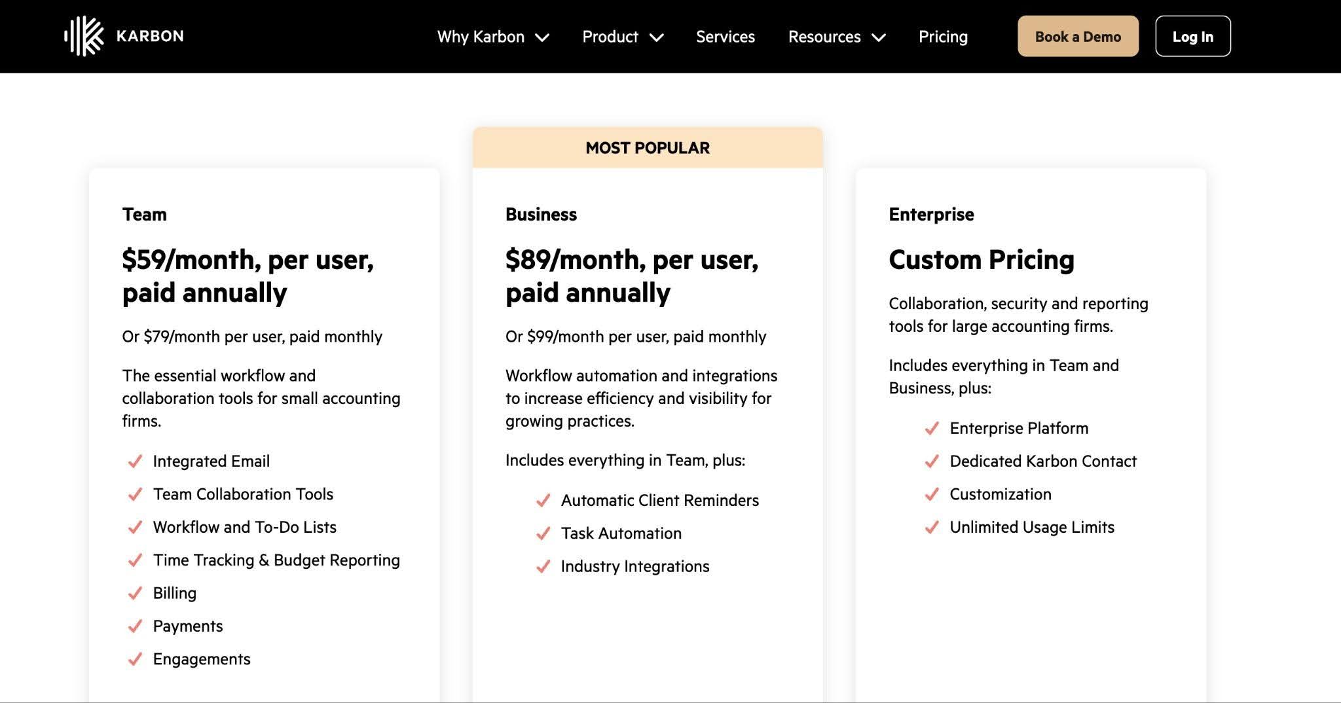The height and width of the screenshot is (703, 1341).
Task: Click the growing practices description
Action: tap(641, 398)
